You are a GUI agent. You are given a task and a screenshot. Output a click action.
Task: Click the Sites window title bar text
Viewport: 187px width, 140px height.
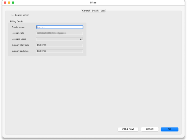(93, 2)
